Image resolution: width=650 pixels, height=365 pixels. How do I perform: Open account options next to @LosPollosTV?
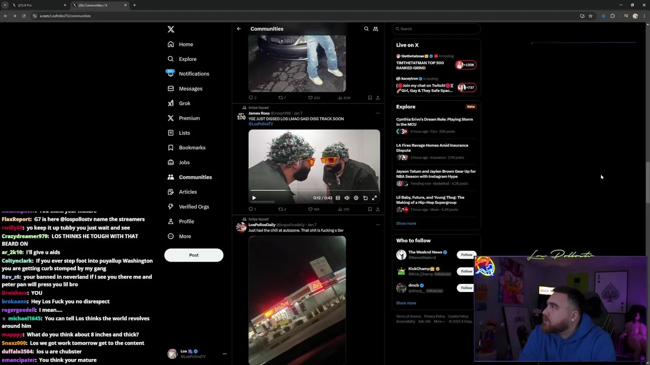(x=224, y=354)
